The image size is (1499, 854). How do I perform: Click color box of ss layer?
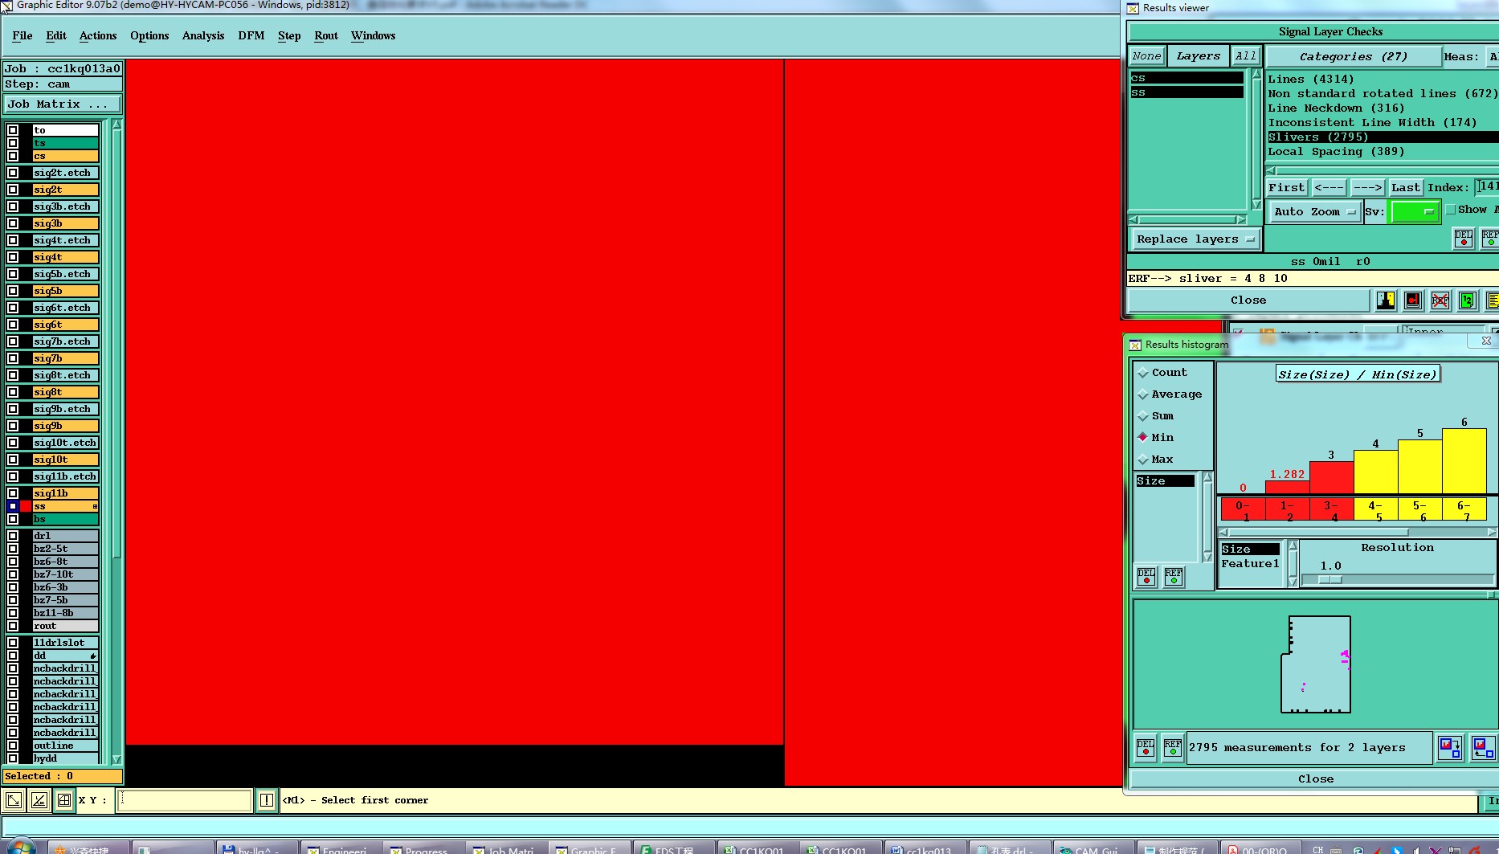pos(26,506)
